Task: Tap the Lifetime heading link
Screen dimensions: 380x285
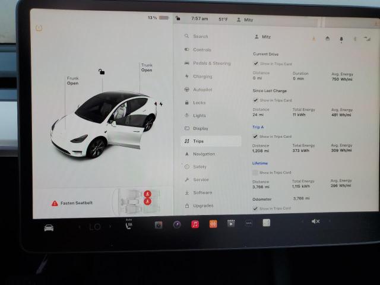Action: [260, 163]
